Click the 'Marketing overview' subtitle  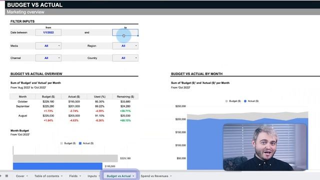[x=25, y=12]
